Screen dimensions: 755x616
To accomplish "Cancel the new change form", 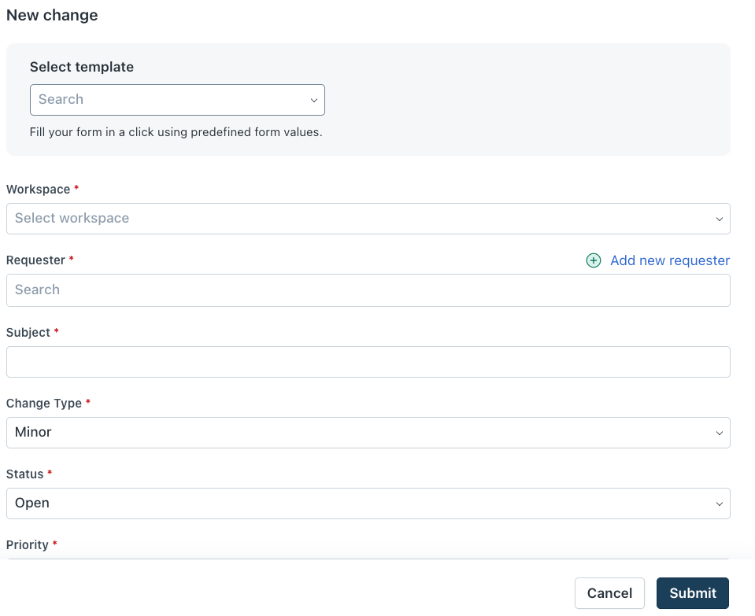I will point(609,593).
